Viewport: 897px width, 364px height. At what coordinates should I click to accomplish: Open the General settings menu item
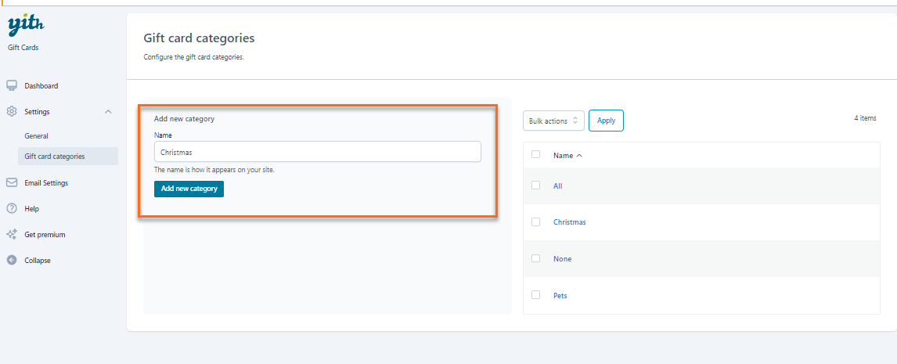click(x=36, y=136)
